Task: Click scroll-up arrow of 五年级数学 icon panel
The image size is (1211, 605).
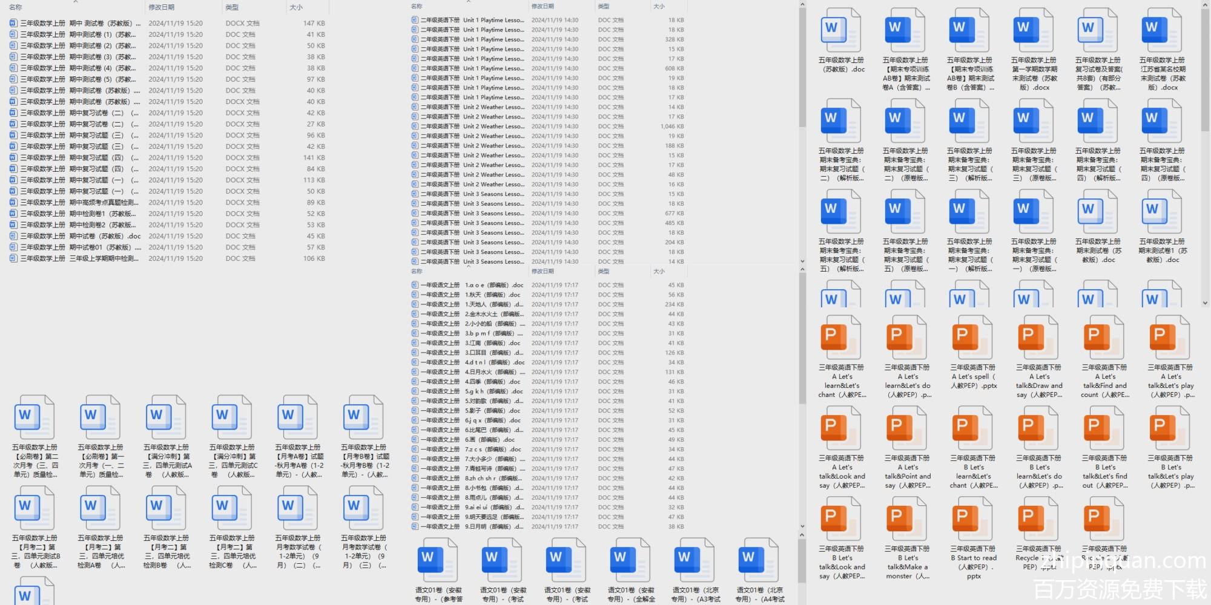Action: coord(1205,5)
